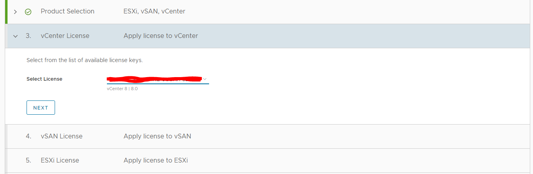Select the Product Selection step title
The image size is (533, 174).
[x=67, y=11]
